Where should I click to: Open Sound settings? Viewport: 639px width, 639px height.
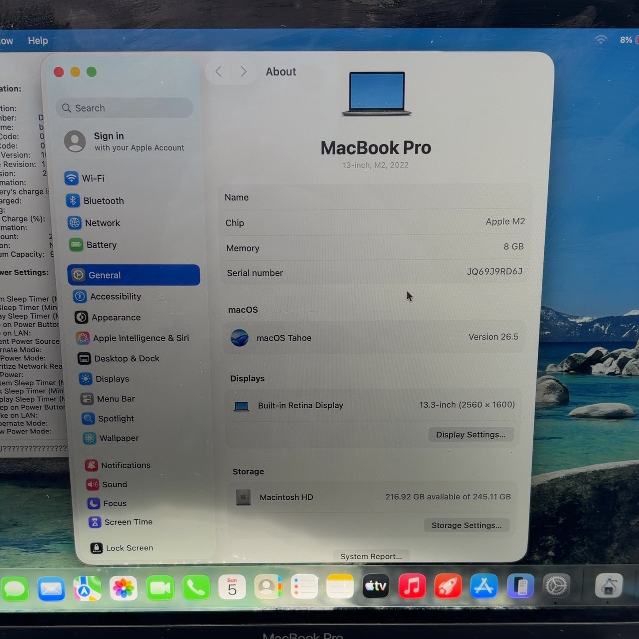[107, 484]
